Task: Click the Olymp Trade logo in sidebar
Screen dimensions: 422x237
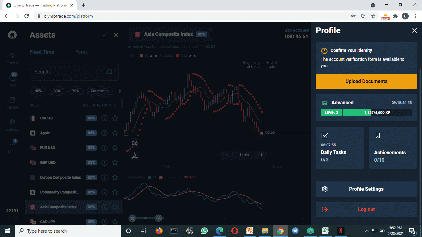Action: [12, 35]
